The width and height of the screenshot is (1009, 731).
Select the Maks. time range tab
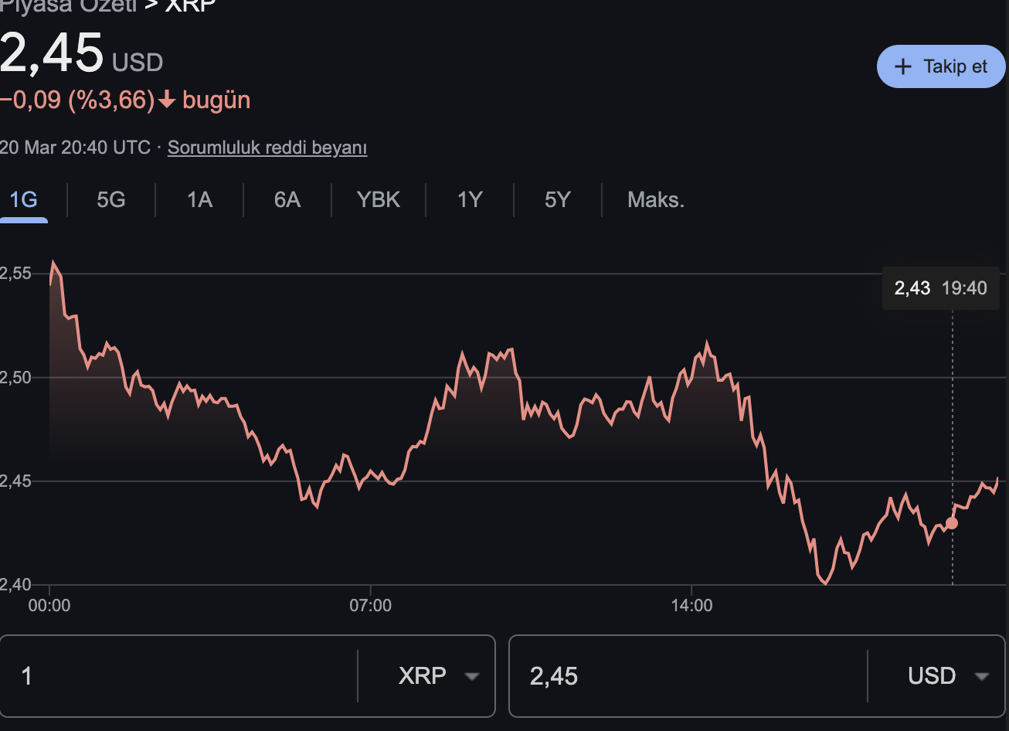point(656,200)
